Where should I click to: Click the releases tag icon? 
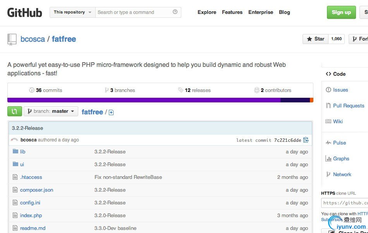[x=181, y=90]
